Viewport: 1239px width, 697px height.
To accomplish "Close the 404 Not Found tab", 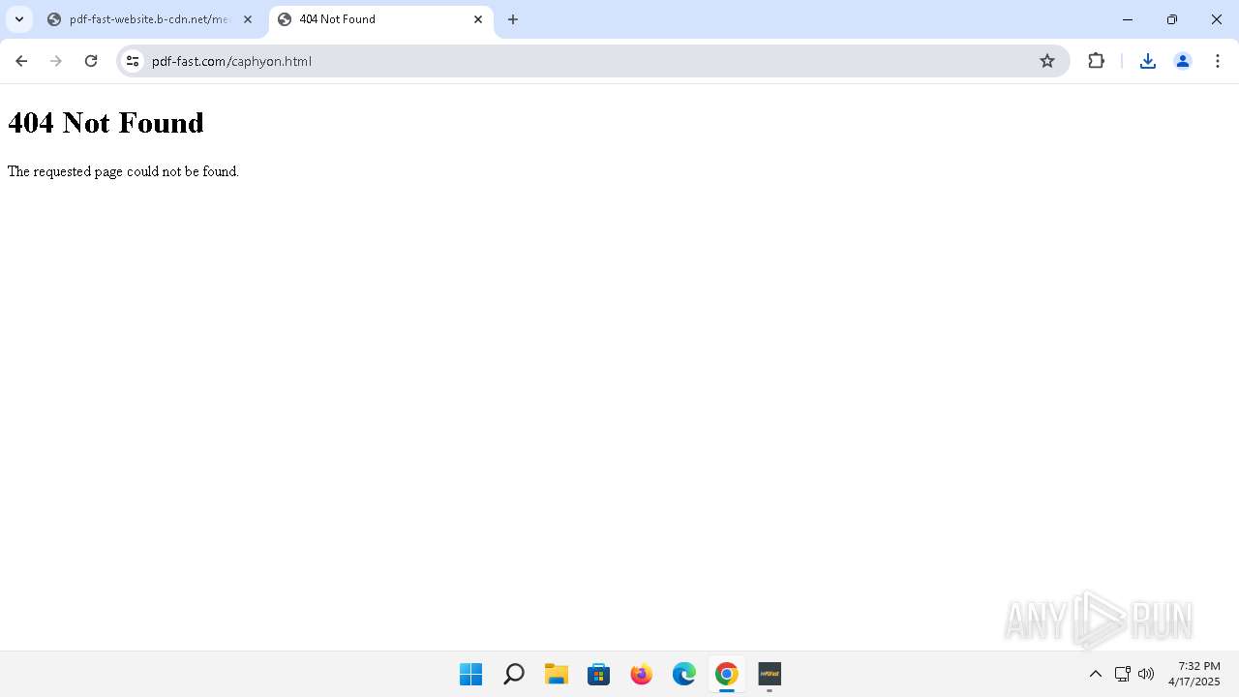I will pyautogui.click(x=478, y=19).
